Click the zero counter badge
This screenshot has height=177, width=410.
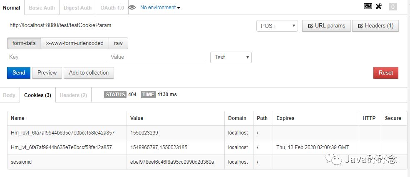click(x=393, y=6)
